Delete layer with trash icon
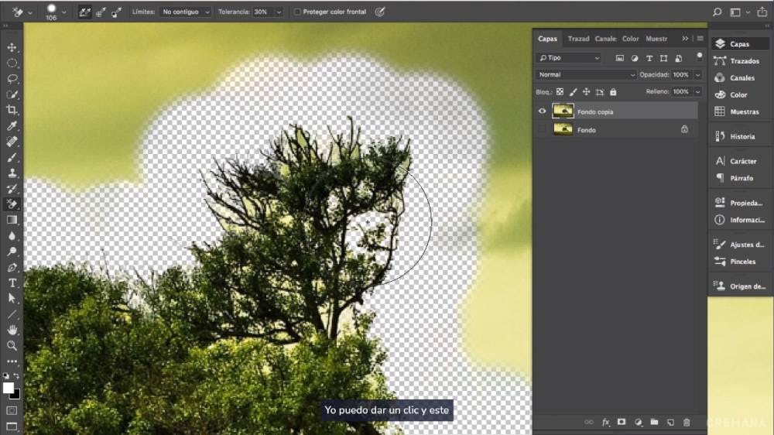Image resolution: width=774 pixels, height=435 pixels. (x=687, y=422)
